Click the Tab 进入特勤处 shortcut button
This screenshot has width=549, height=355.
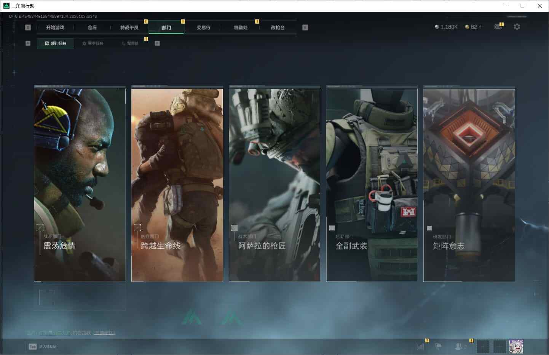tap(43, 347)
